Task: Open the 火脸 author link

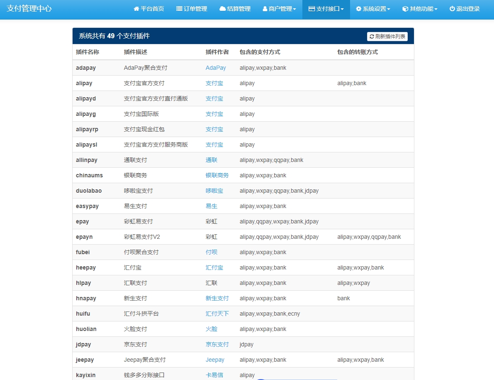Action: coord(212,329)
